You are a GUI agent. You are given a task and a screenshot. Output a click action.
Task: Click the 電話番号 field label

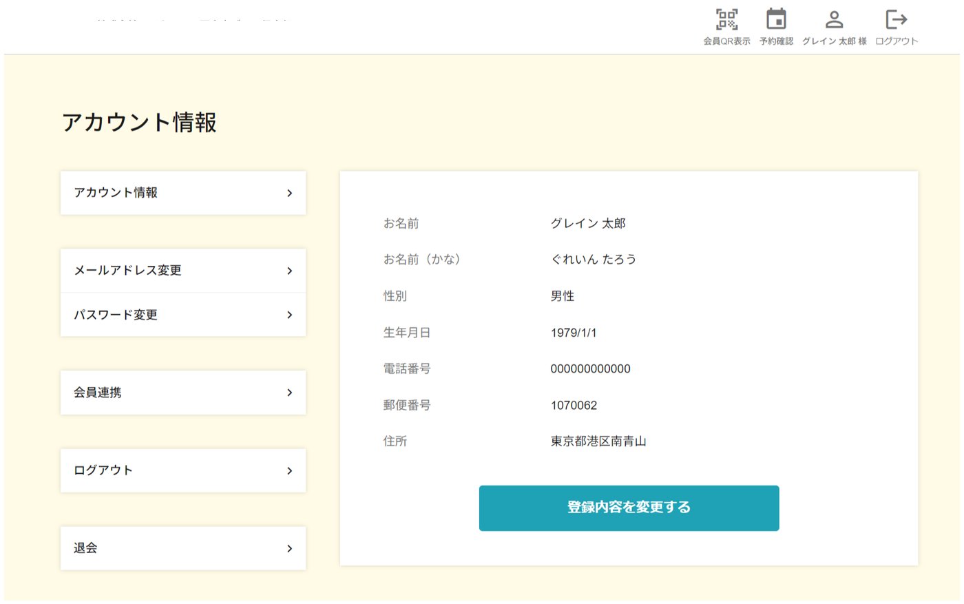[x=407, y=369]
